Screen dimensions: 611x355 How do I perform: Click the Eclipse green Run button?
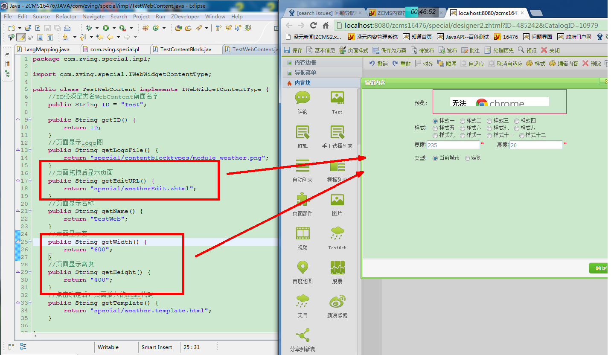(x=105, y=28)
